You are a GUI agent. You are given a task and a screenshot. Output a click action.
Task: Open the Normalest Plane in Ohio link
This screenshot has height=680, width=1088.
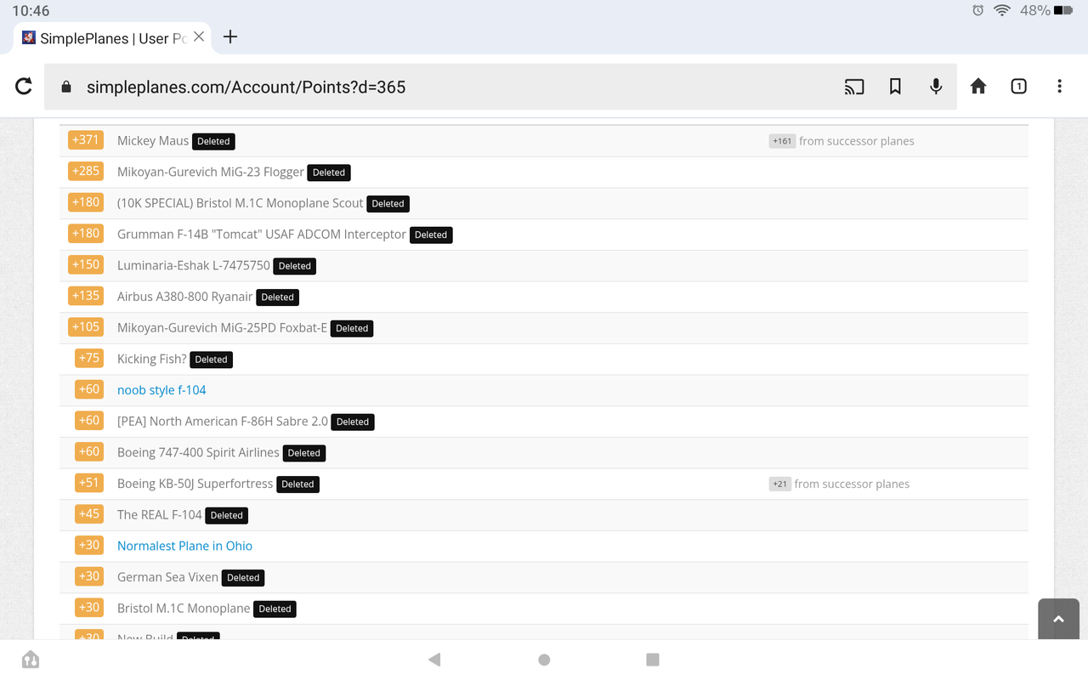tap(184, 546)
